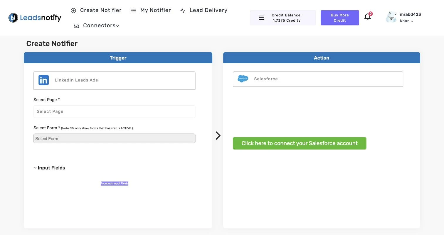
Task: Click the notification count badge
Action: tap(371, 13)
